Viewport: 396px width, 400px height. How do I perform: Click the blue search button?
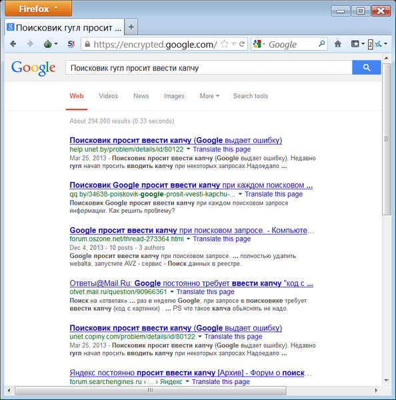click(367, 67)
